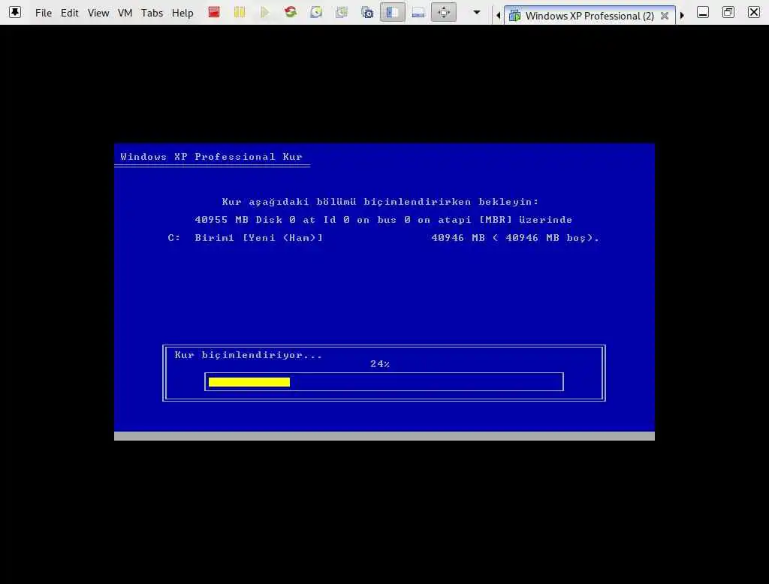Toggle the full screen mode icon
Image resolution: width=769 pixels, height=584 pixels.
tap(443, 12)
